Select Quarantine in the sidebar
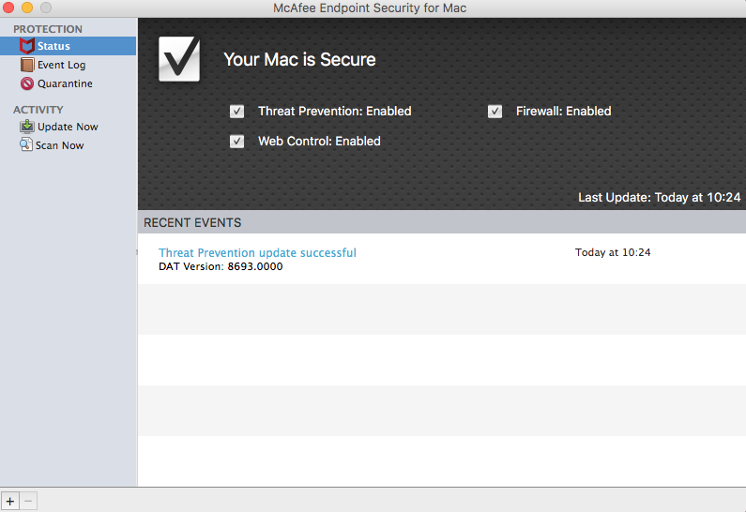 click(x=65, y=83)
